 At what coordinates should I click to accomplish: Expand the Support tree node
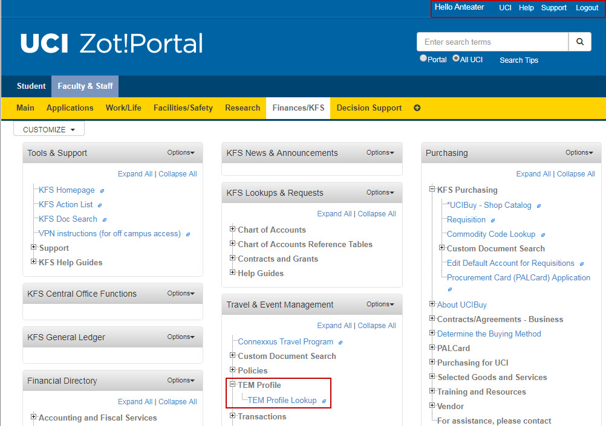34,247
